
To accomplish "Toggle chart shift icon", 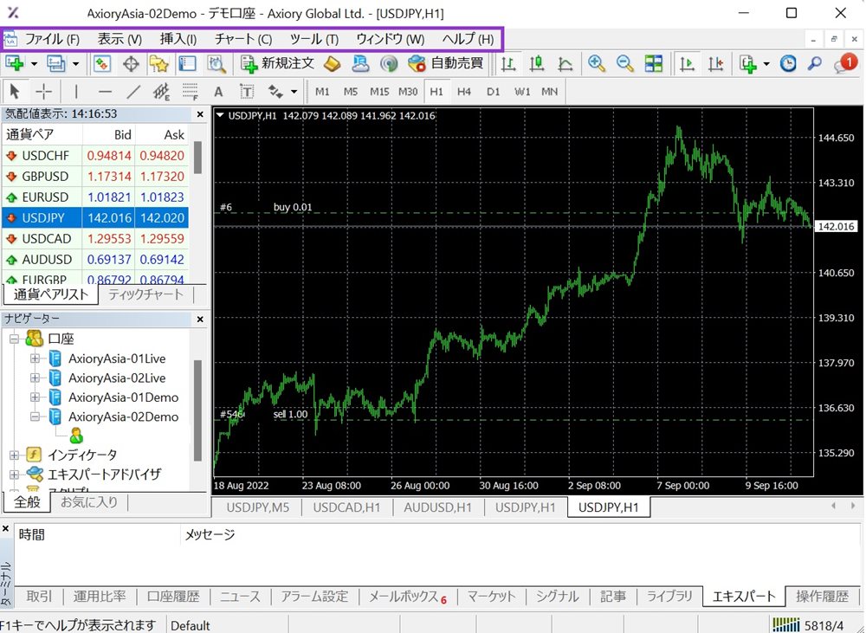I will (716, 63).
